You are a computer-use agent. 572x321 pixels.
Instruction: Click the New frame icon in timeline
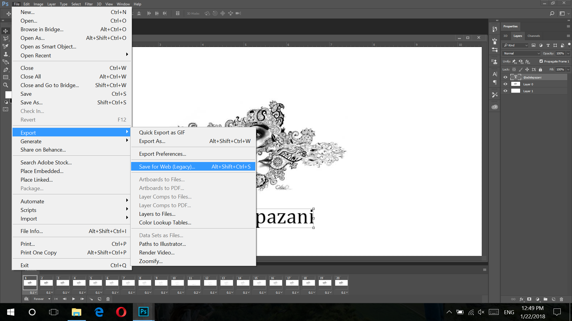100,299
